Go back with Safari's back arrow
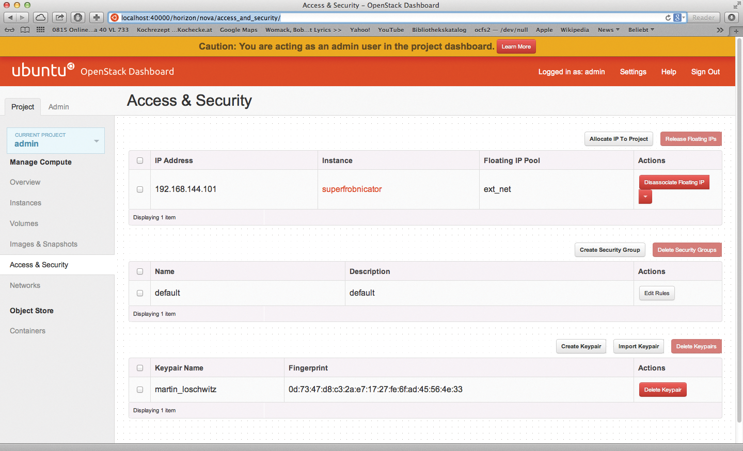The width and height of the screenshot is (743, 451). (10, 18)
